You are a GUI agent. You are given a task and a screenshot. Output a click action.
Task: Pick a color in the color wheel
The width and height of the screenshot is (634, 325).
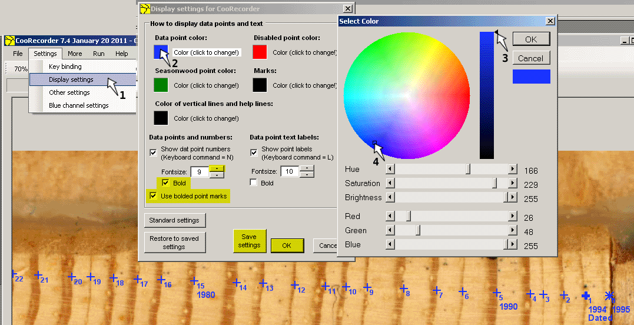(x=407, y=95)
